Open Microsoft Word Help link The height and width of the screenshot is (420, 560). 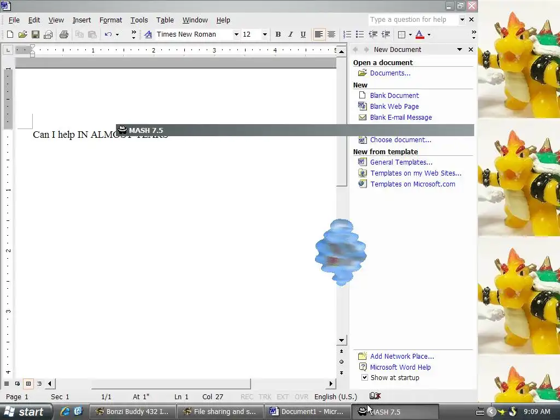pyautogui.click(x=400, y=367)
